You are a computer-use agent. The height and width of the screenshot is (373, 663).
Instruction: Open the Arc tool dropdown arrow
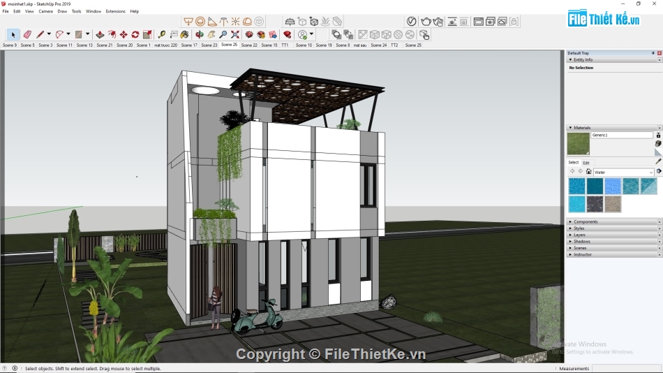[x=68, y=34]
